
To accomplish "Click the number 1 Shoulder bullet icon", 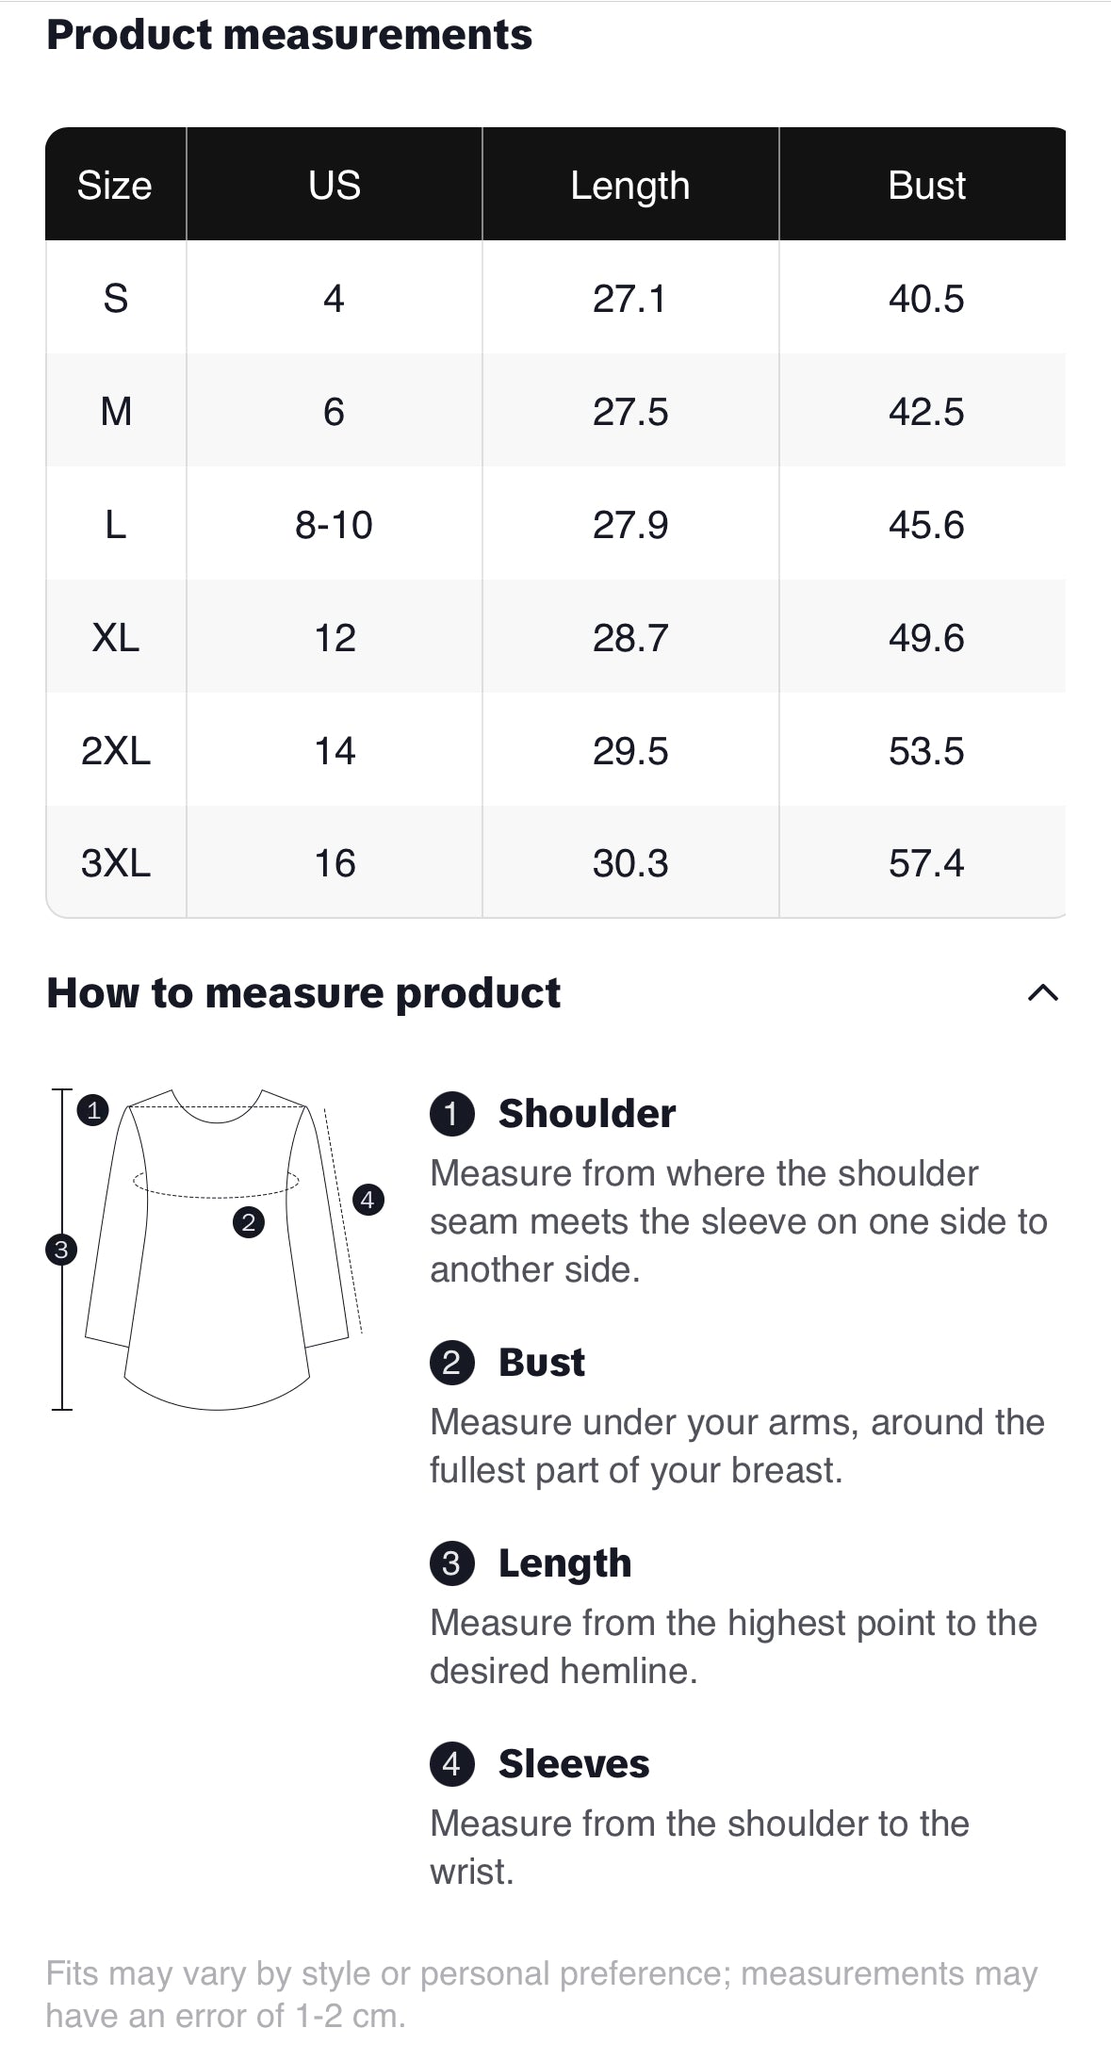I will pos(451,1113).
